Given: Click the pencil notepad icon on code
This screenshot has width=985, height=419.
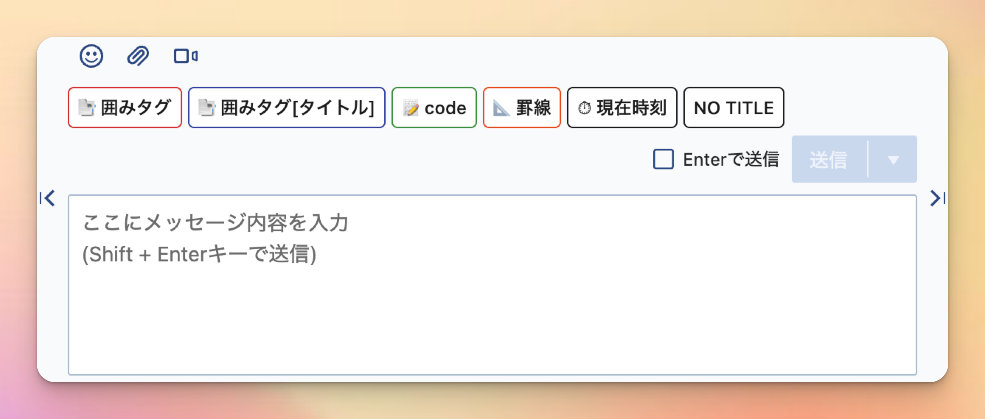Looking at the screenshot, I should [411, 108].
